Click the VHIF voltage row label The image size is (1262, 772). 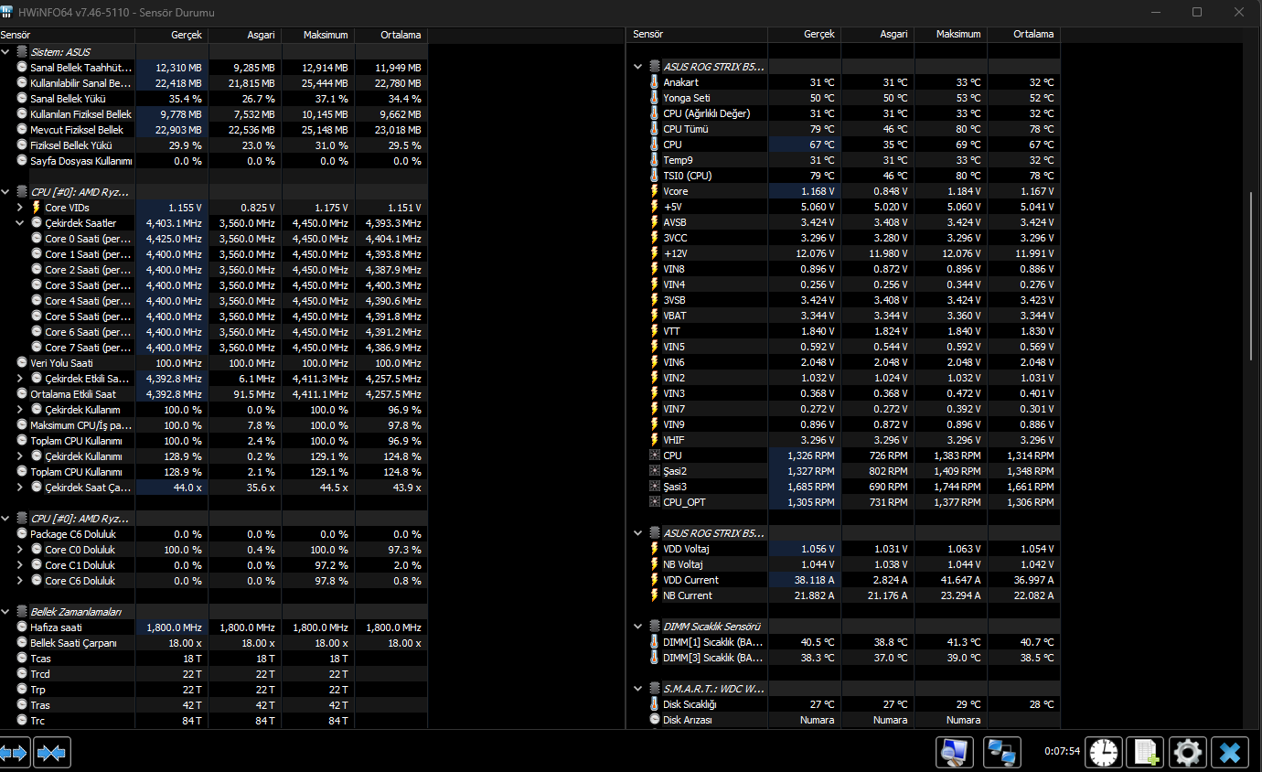[674, 440]
